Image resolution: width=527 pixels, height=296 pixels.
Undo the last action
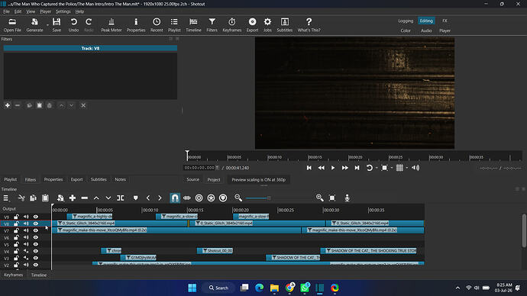(73, 25)
